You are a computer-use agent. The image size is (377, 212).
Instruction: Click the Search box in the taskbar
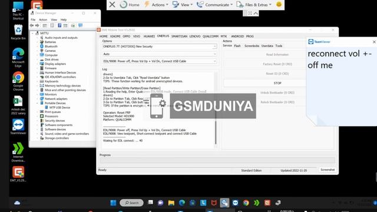coord(131,203)
